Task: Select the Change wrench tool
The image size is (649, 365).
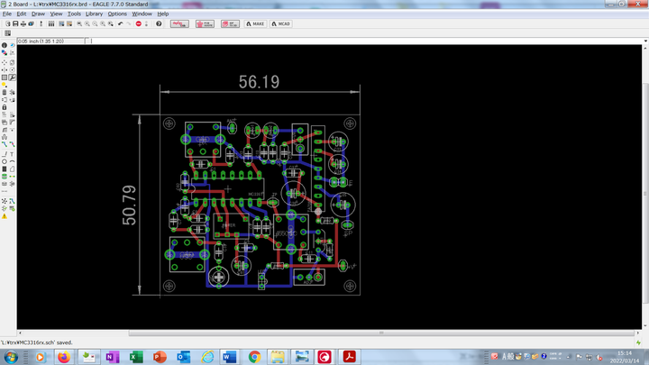Action: [12, 78]
